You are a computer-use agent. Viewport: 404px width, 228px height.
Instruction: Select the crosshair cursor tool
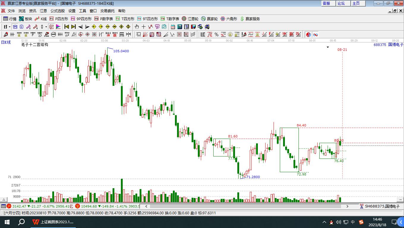pos(144,27)
